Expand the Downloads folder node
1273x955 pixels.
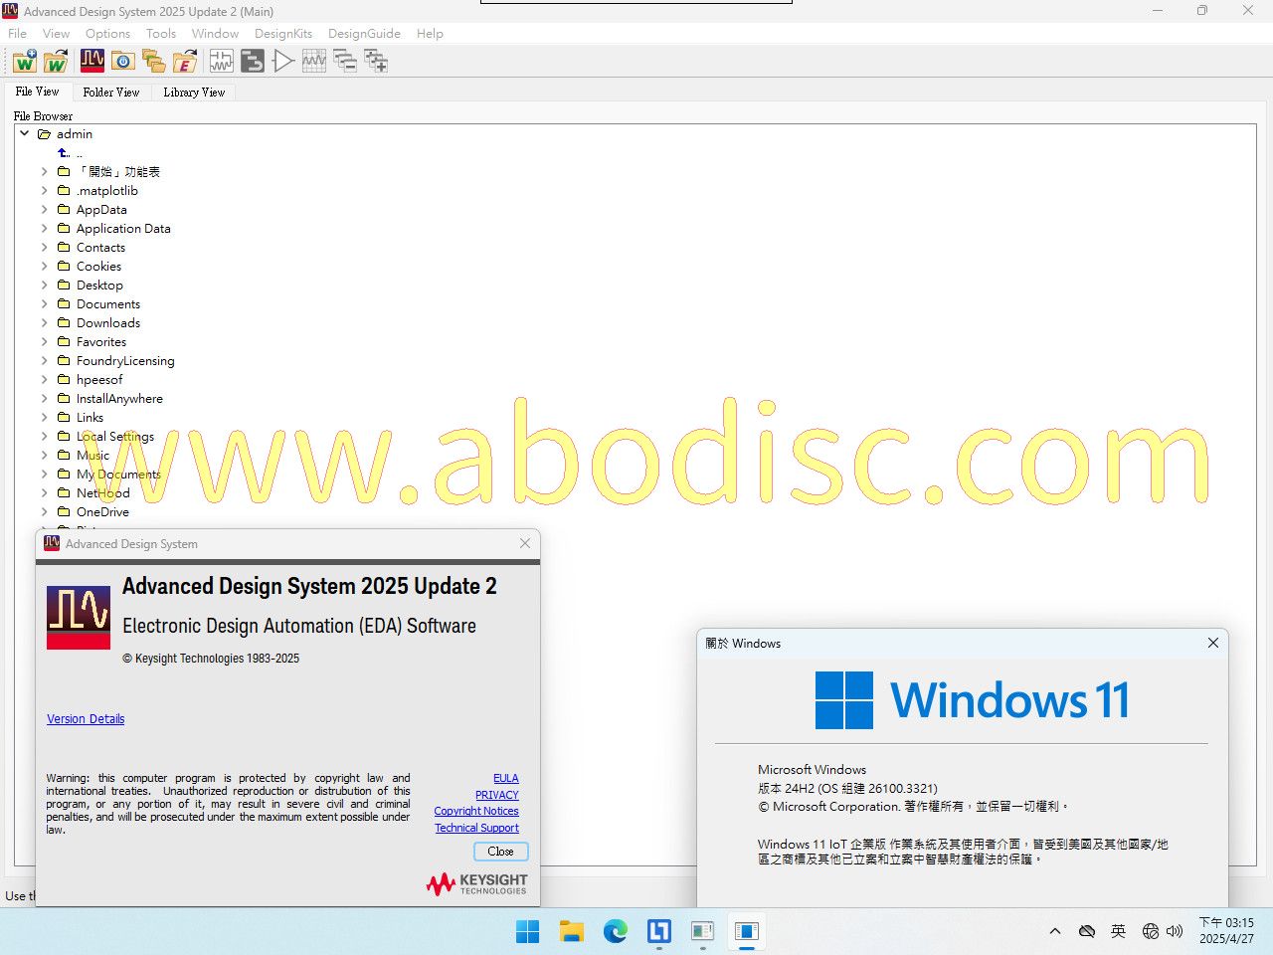44,323
